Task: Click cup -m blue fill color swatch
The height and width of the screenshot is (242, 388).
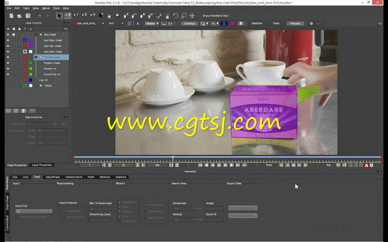Action: coord(31,80)
